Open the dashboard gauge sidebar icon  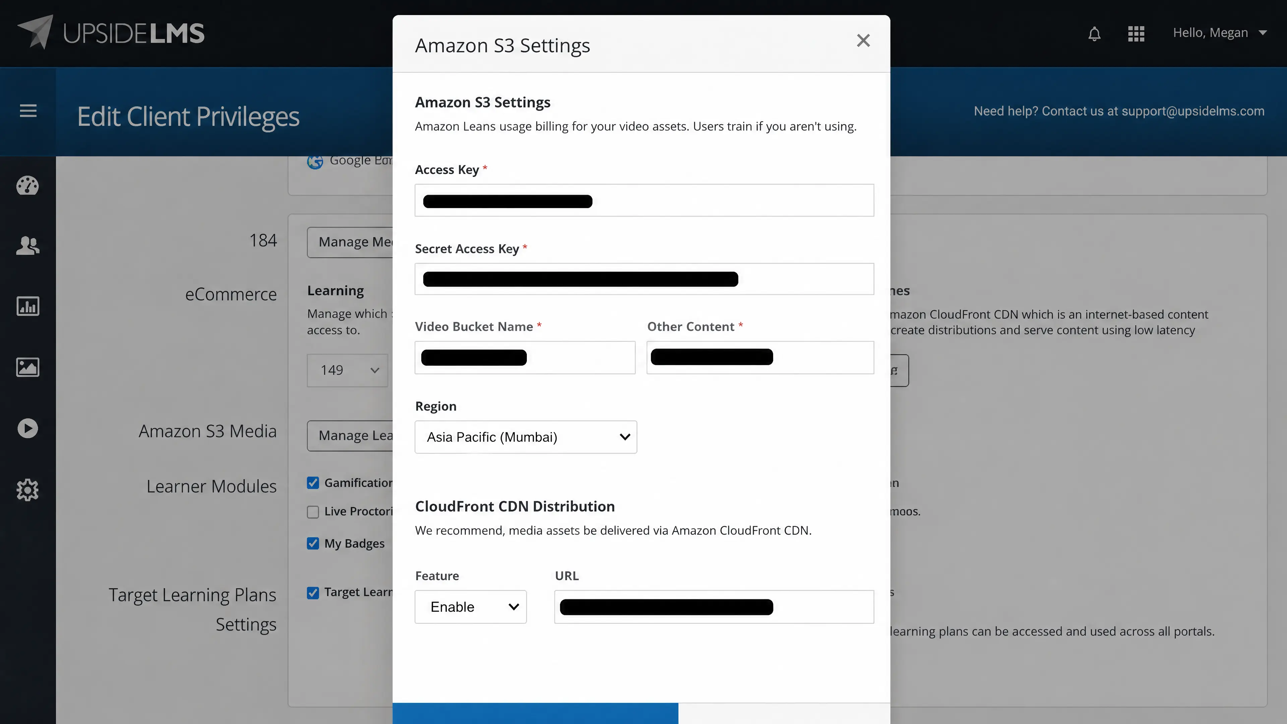coord(27,185)
